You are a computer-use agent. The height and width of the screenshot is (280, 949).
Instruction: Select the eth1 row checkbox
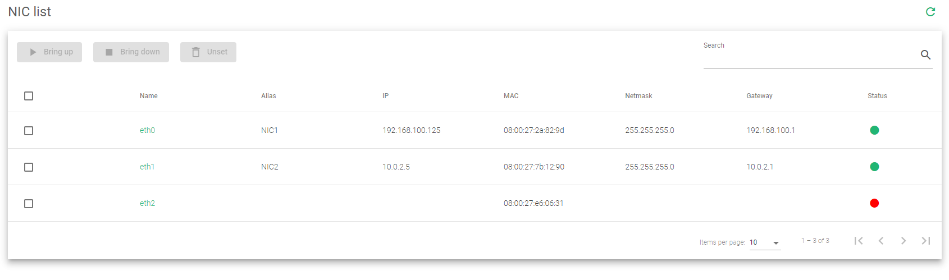[x=29, y=167]
